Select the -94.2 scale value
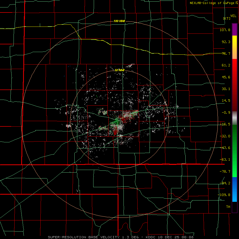 pyautogui.click(x=225, y=183)
